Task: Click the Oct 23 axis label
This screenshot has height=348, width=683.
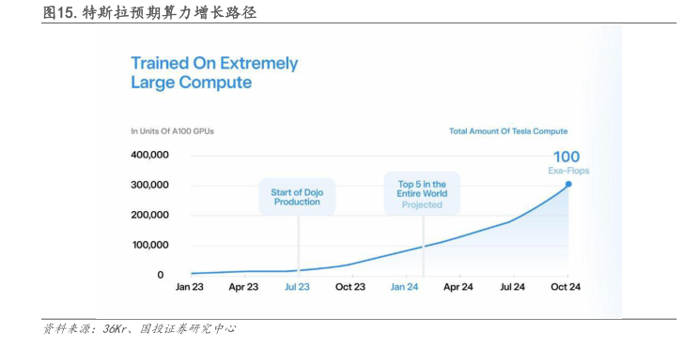Action: click(350, 287)
